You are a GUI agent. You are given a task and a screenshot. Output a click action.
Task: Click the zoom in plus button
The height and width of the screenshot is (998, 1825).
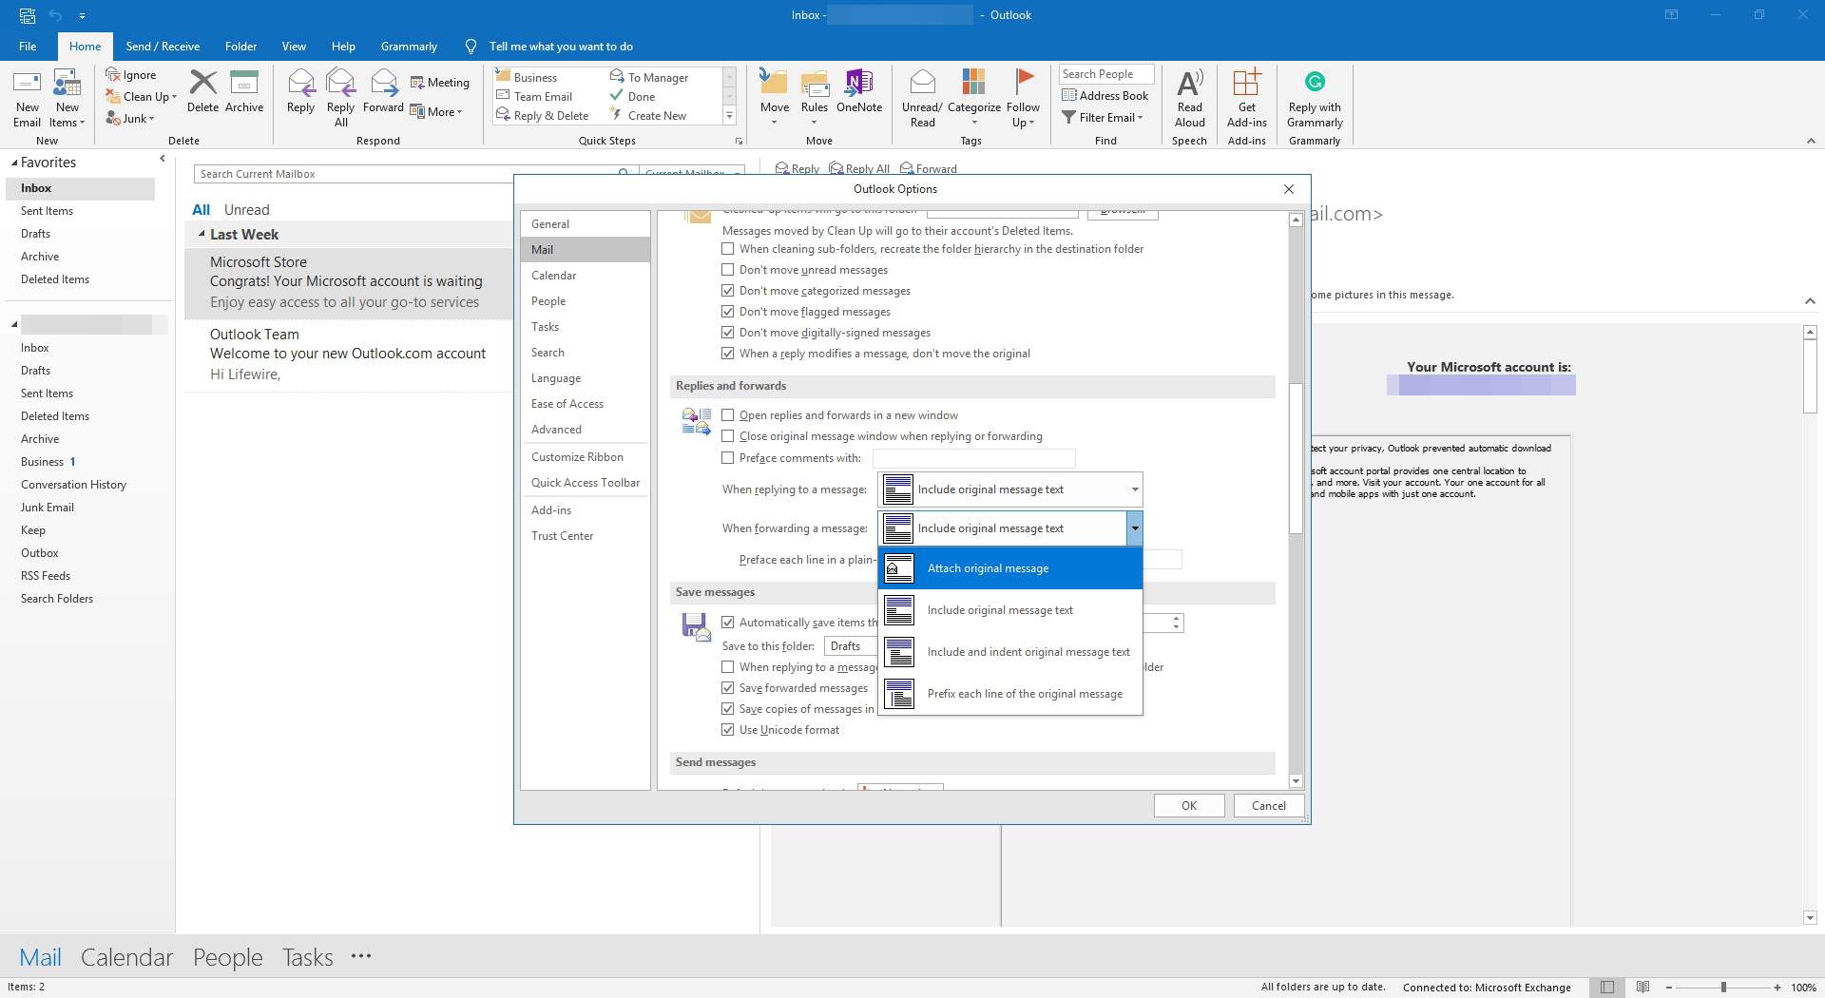1777,988
